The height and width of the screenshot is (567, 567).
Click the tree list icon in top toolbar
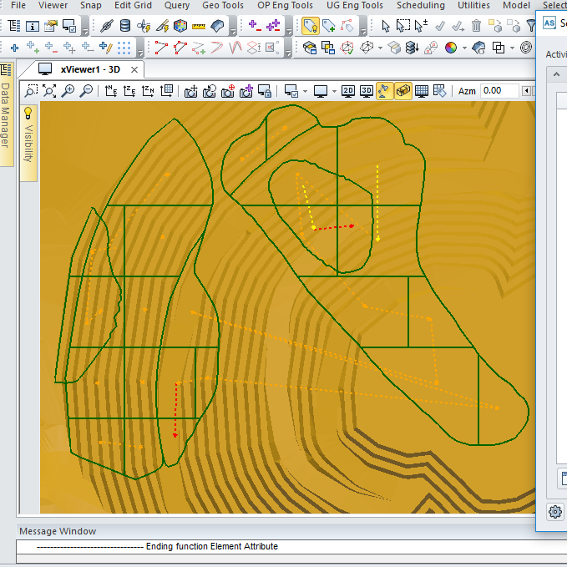pyautogui.click(x=13, y=26)
